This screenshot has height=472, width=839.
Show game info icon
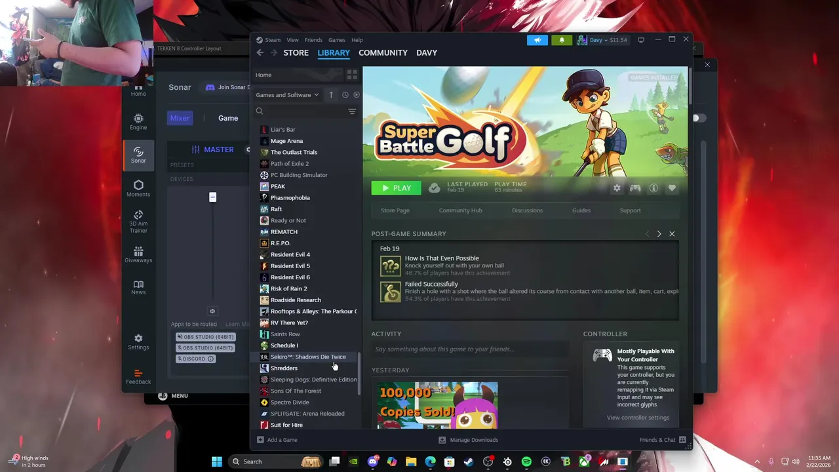click(x=654, y=188)
